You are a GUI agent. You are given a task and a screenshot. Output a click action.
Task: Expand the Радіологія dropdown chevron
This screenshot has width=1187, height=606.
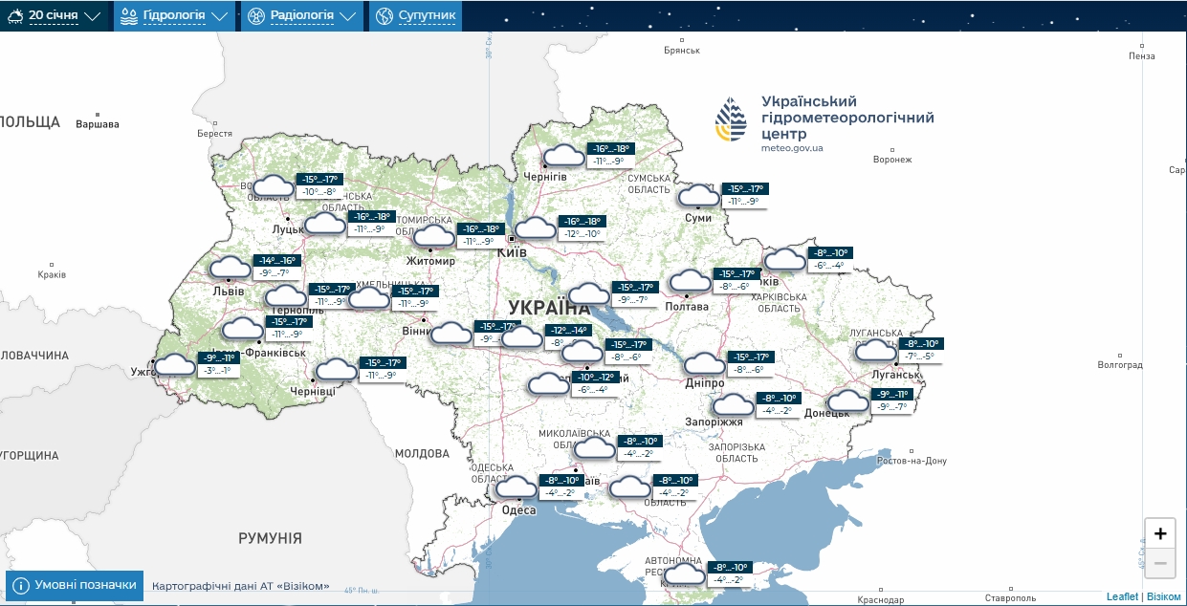pos(347,16)
